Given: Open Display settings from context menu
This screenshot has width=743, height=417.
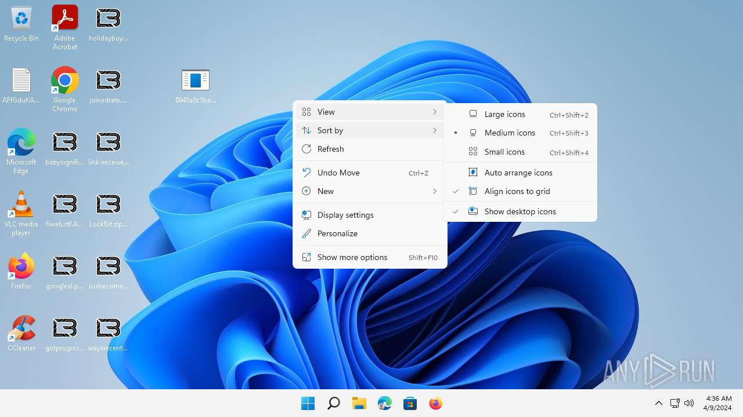Looking at the screenshot, I should pyautogui.click(x=370, y=215).
